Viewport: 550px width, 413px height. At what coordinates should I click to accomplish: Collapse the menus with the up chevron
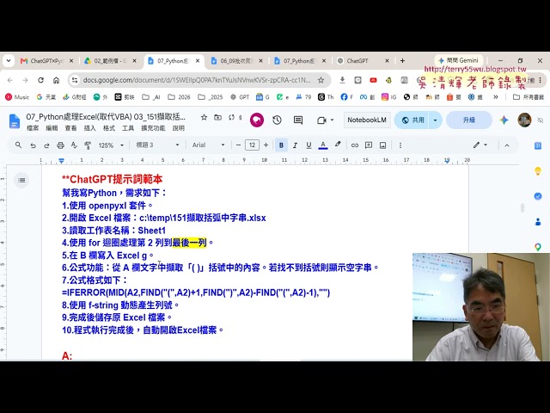[507, 145]
